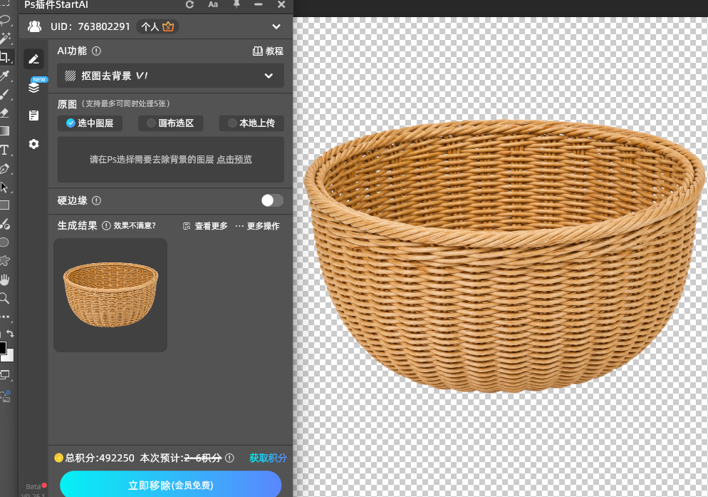Click the info icon next to AI功能
Viewport: 708px width, 497px height.
[x=96, y=51]
